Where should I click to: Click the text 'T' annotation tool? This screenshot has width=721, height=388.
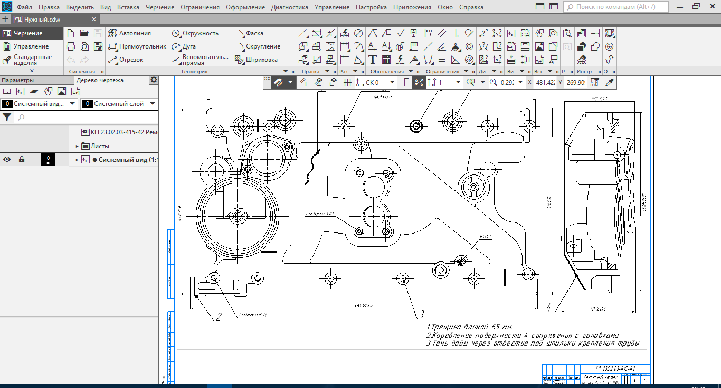[x=372, y=60]
